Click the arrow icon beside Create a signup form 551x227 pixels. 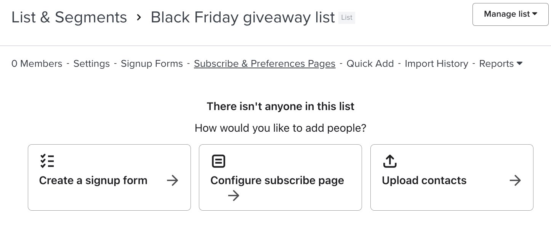[172, 181]
